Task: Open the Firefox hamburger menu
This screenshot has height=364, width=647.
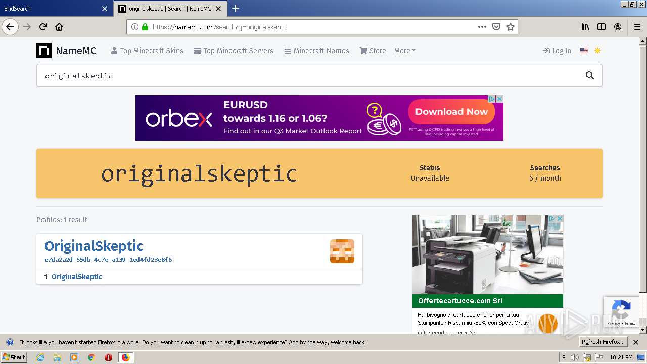Action: click(x=637, y=27)
